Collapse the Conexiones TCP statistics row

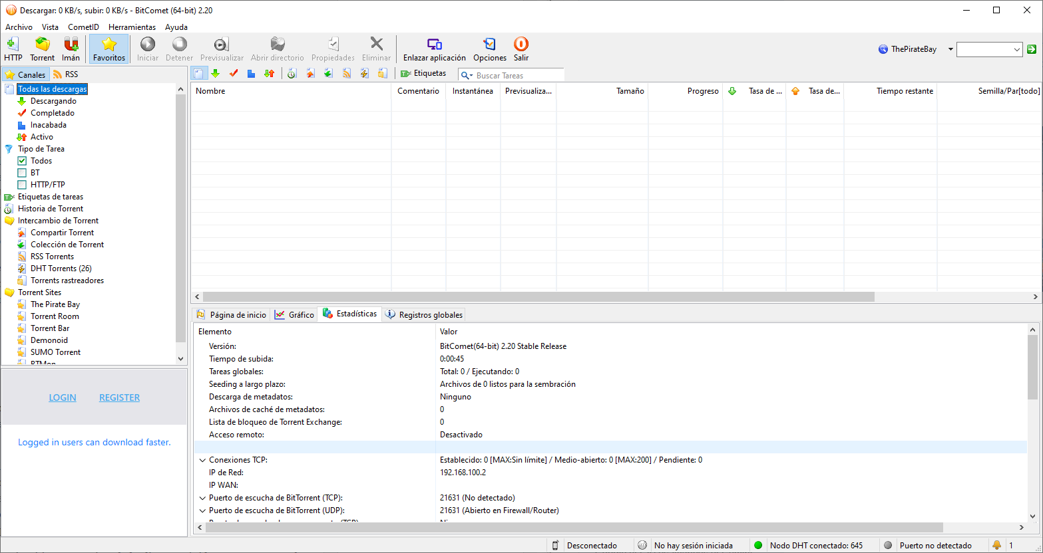(x=202, y=460)
